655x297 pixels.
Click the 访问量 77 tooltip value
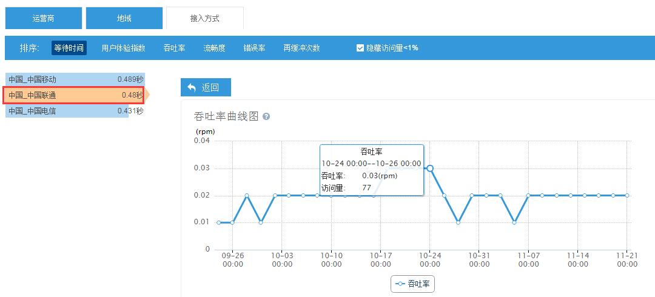click(x=366, y=188)
